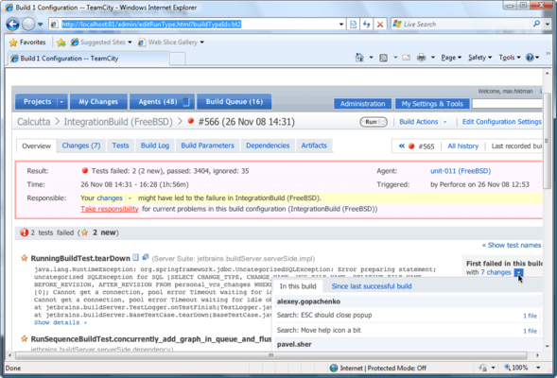Image resolution: width=557 pixels, height=378 pixels.
Task: Click the RunningBuildTest.tearDown star icon
Action: tap(25, 258)
